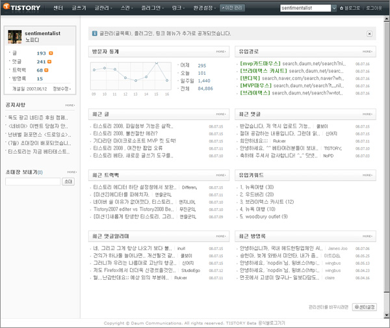
Task: Open MORE for 최근 방명록
Action: pos(367,236)
